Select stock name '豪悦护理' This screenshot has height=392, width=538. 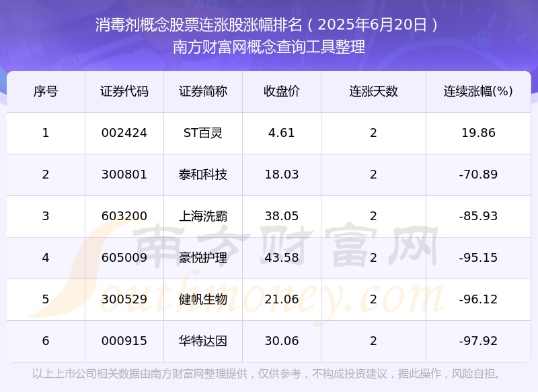tap(203, 258)
